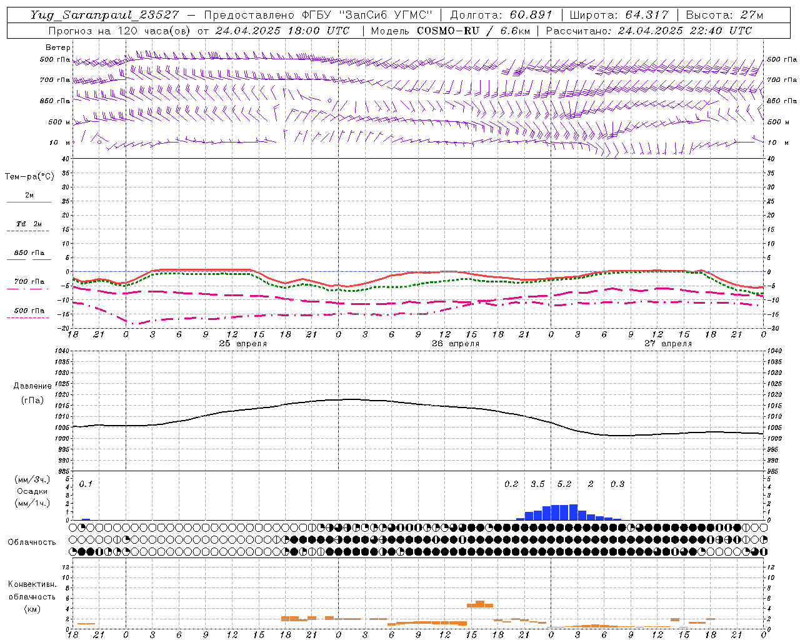Click the 500 гПа entry in temperature legend
This screenshot has width=800, height=640.
29,311
